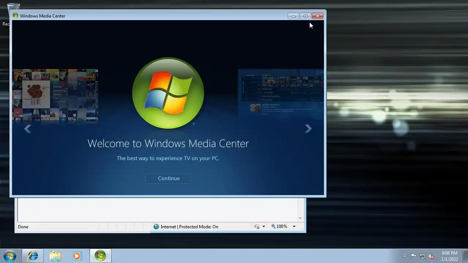
Task: Maximize the Windows Media Center window
Action: coord(305,16)
